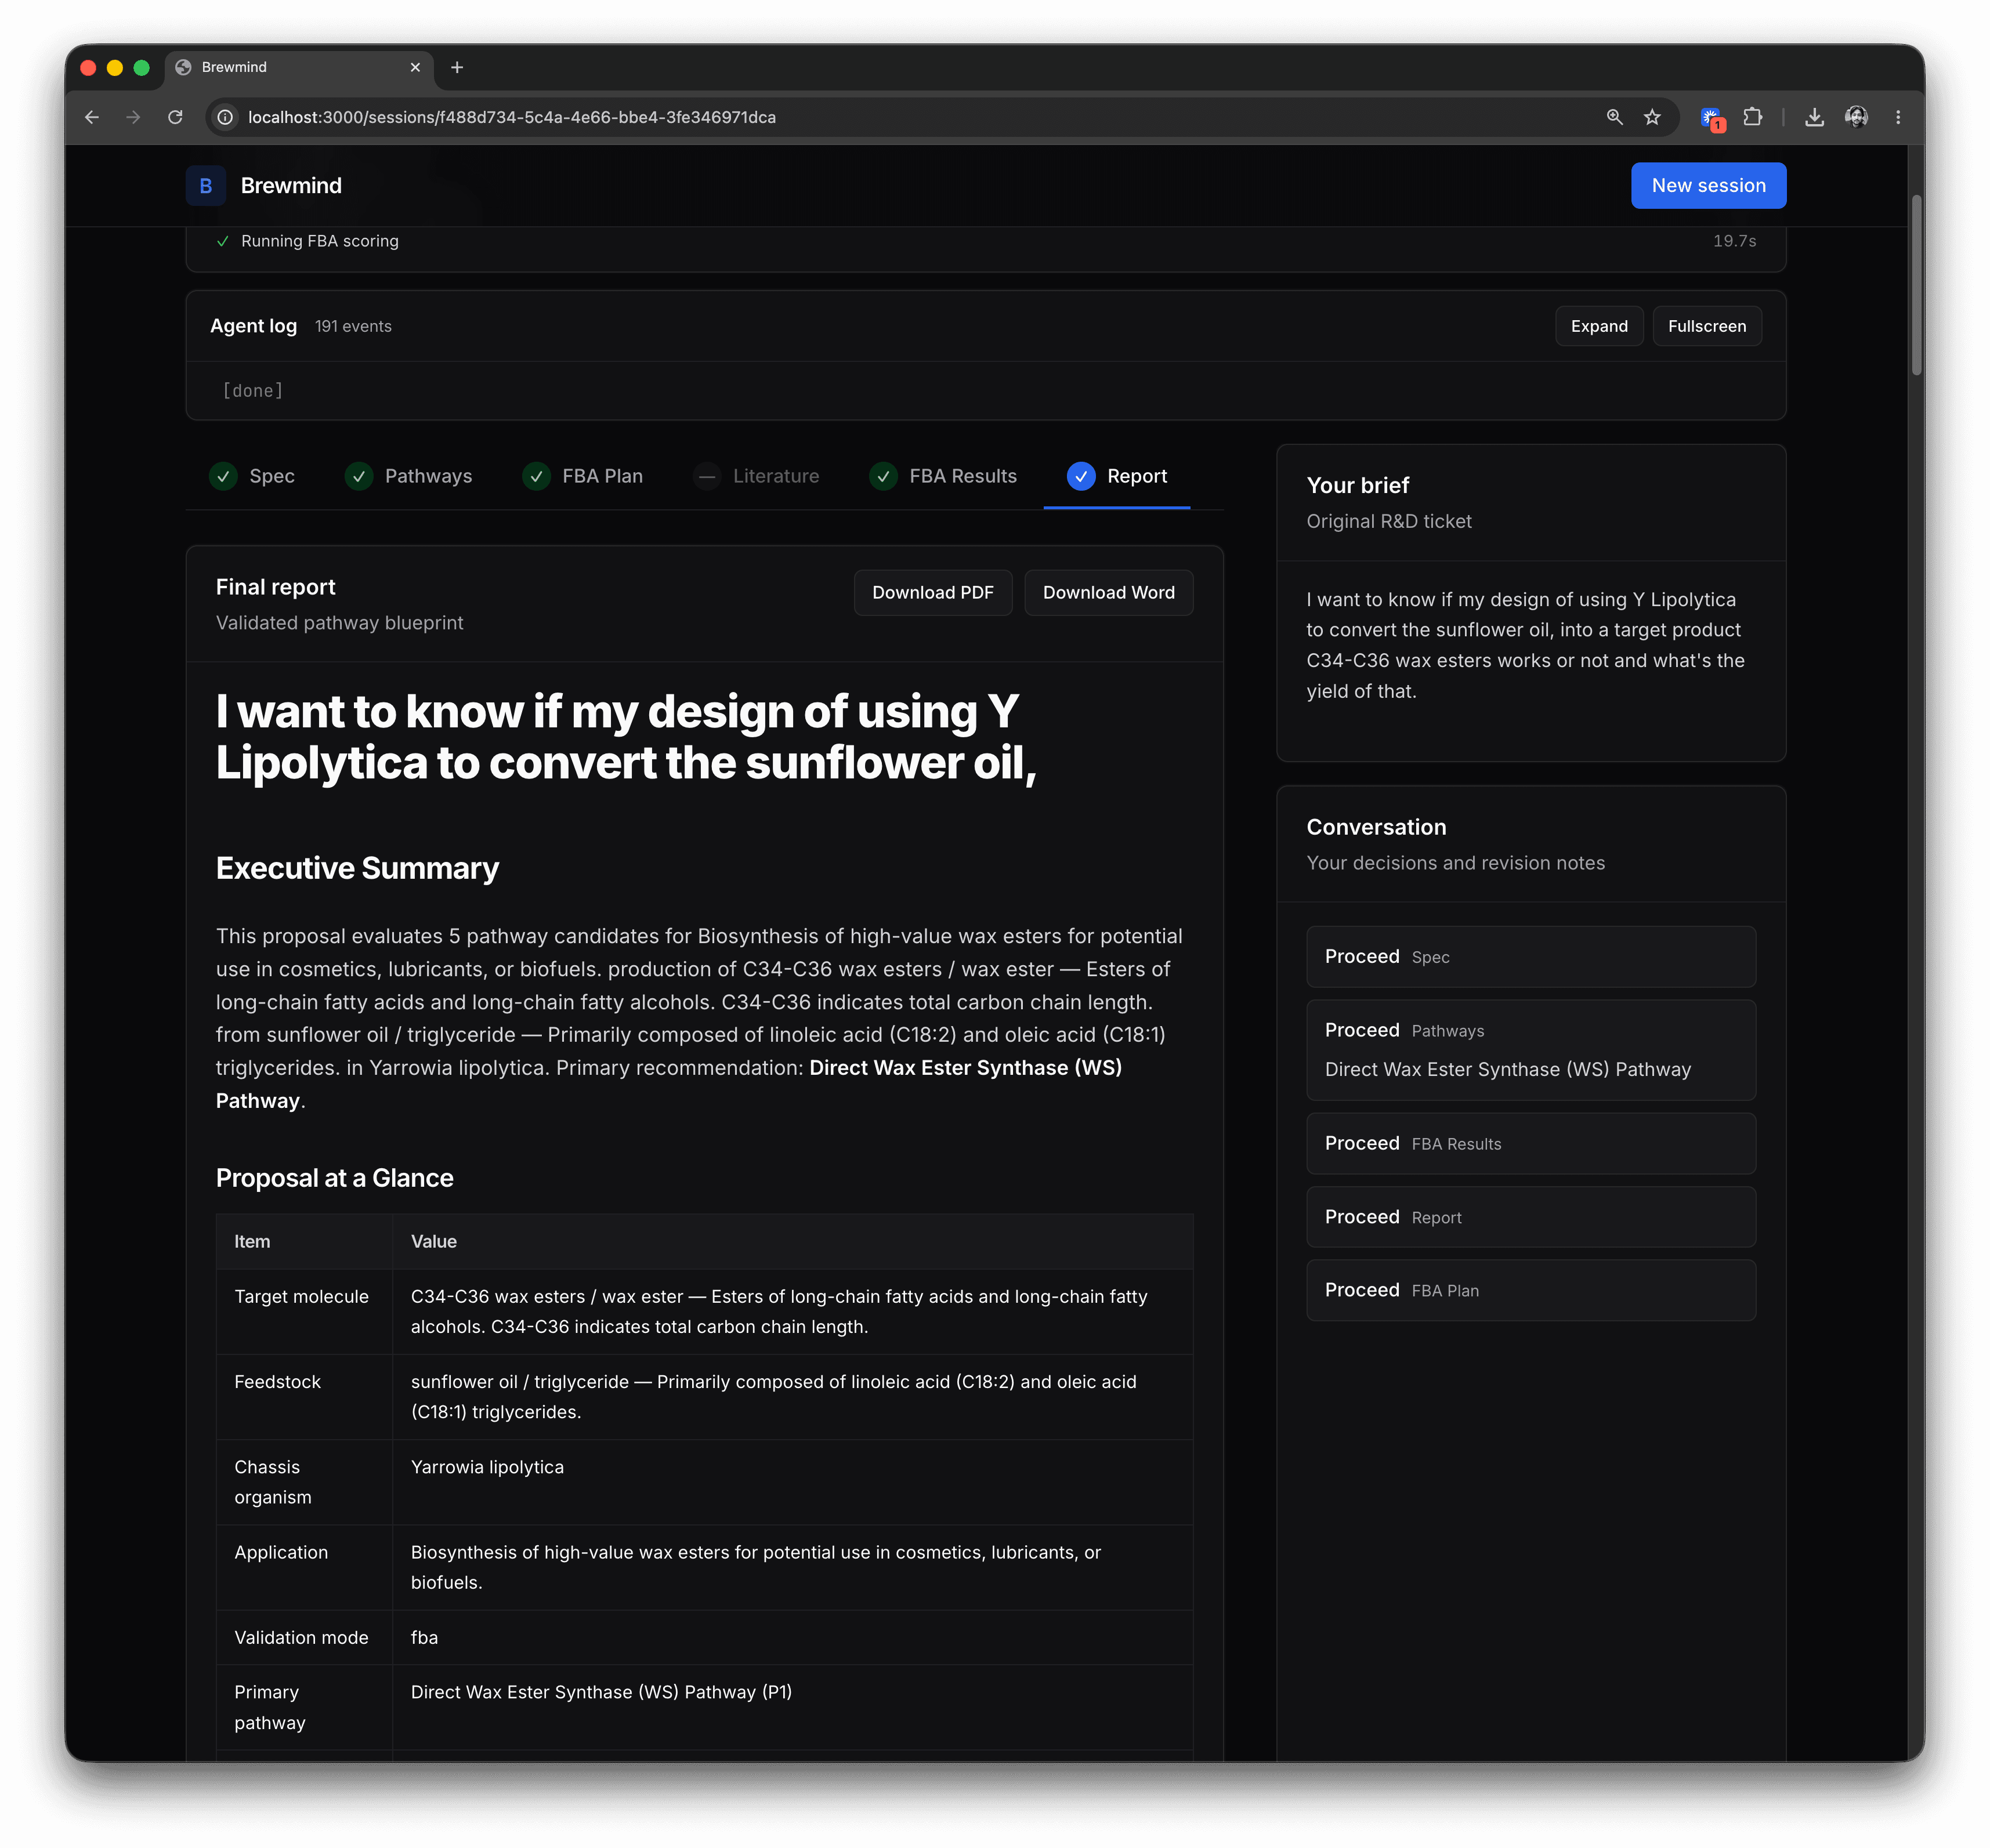Click the Final report heading
Screen dimensions: 1990x1848
pyautogui.click(x=275, y=587)
